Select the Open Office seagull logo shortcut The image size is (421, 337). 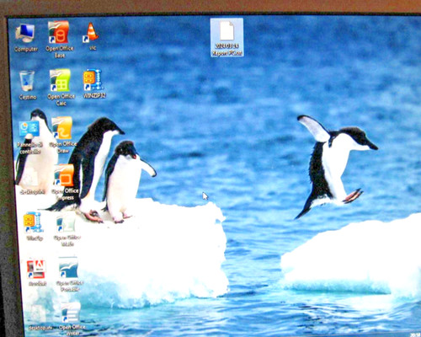point(69,274)
